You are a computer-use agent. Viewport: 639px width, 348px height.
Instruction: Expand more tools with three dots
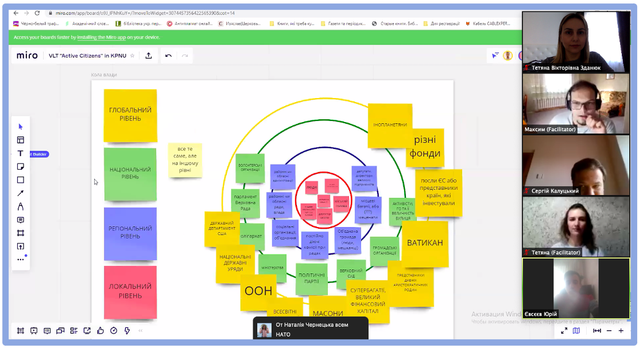21,260
